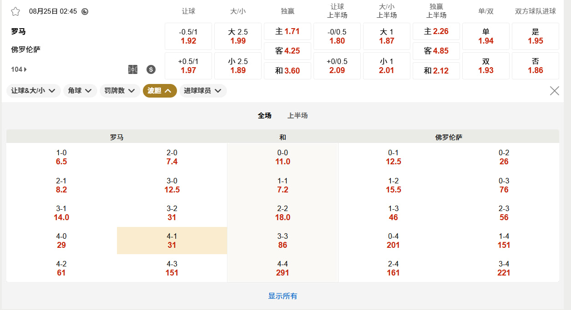This screenshot has height=310, width=571.
Task: Bet first-half 小 1 at 2.01
Action: [x=387, y=66]
